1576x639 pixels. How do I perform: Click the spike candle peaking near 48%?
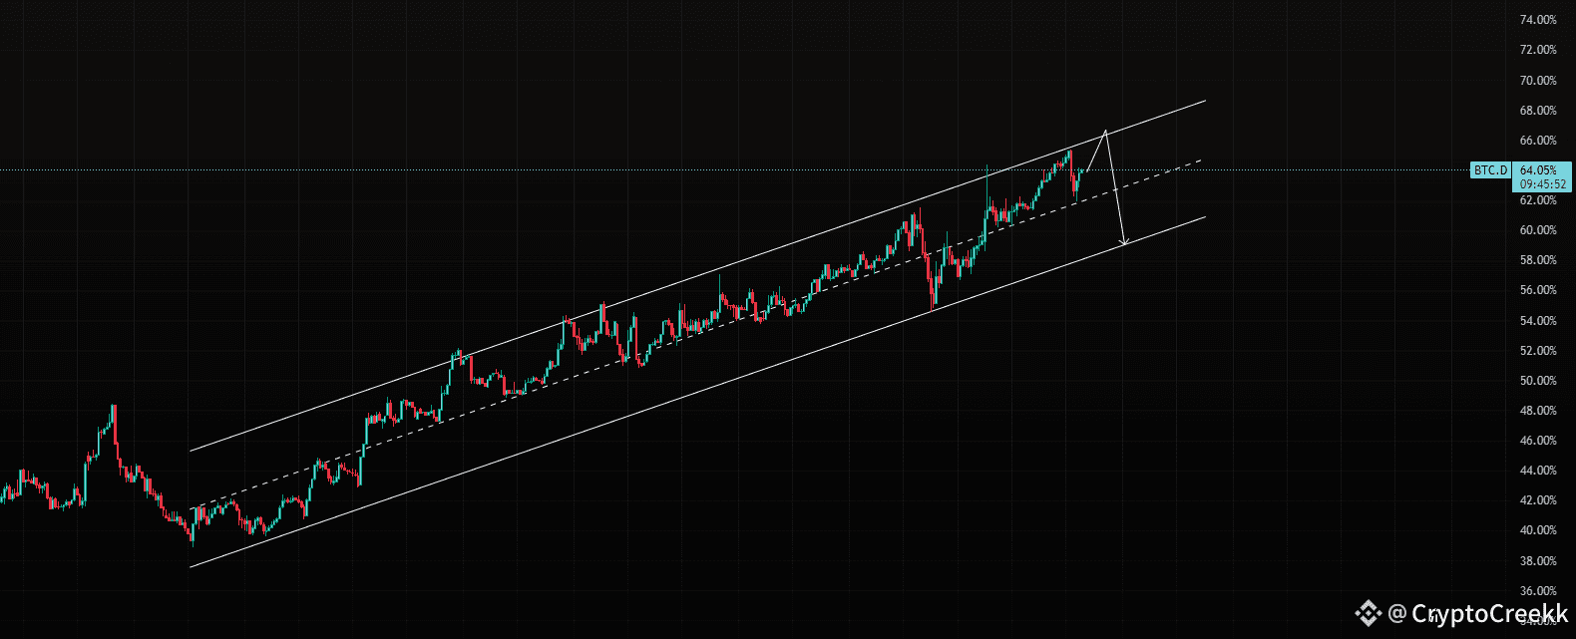114,424
